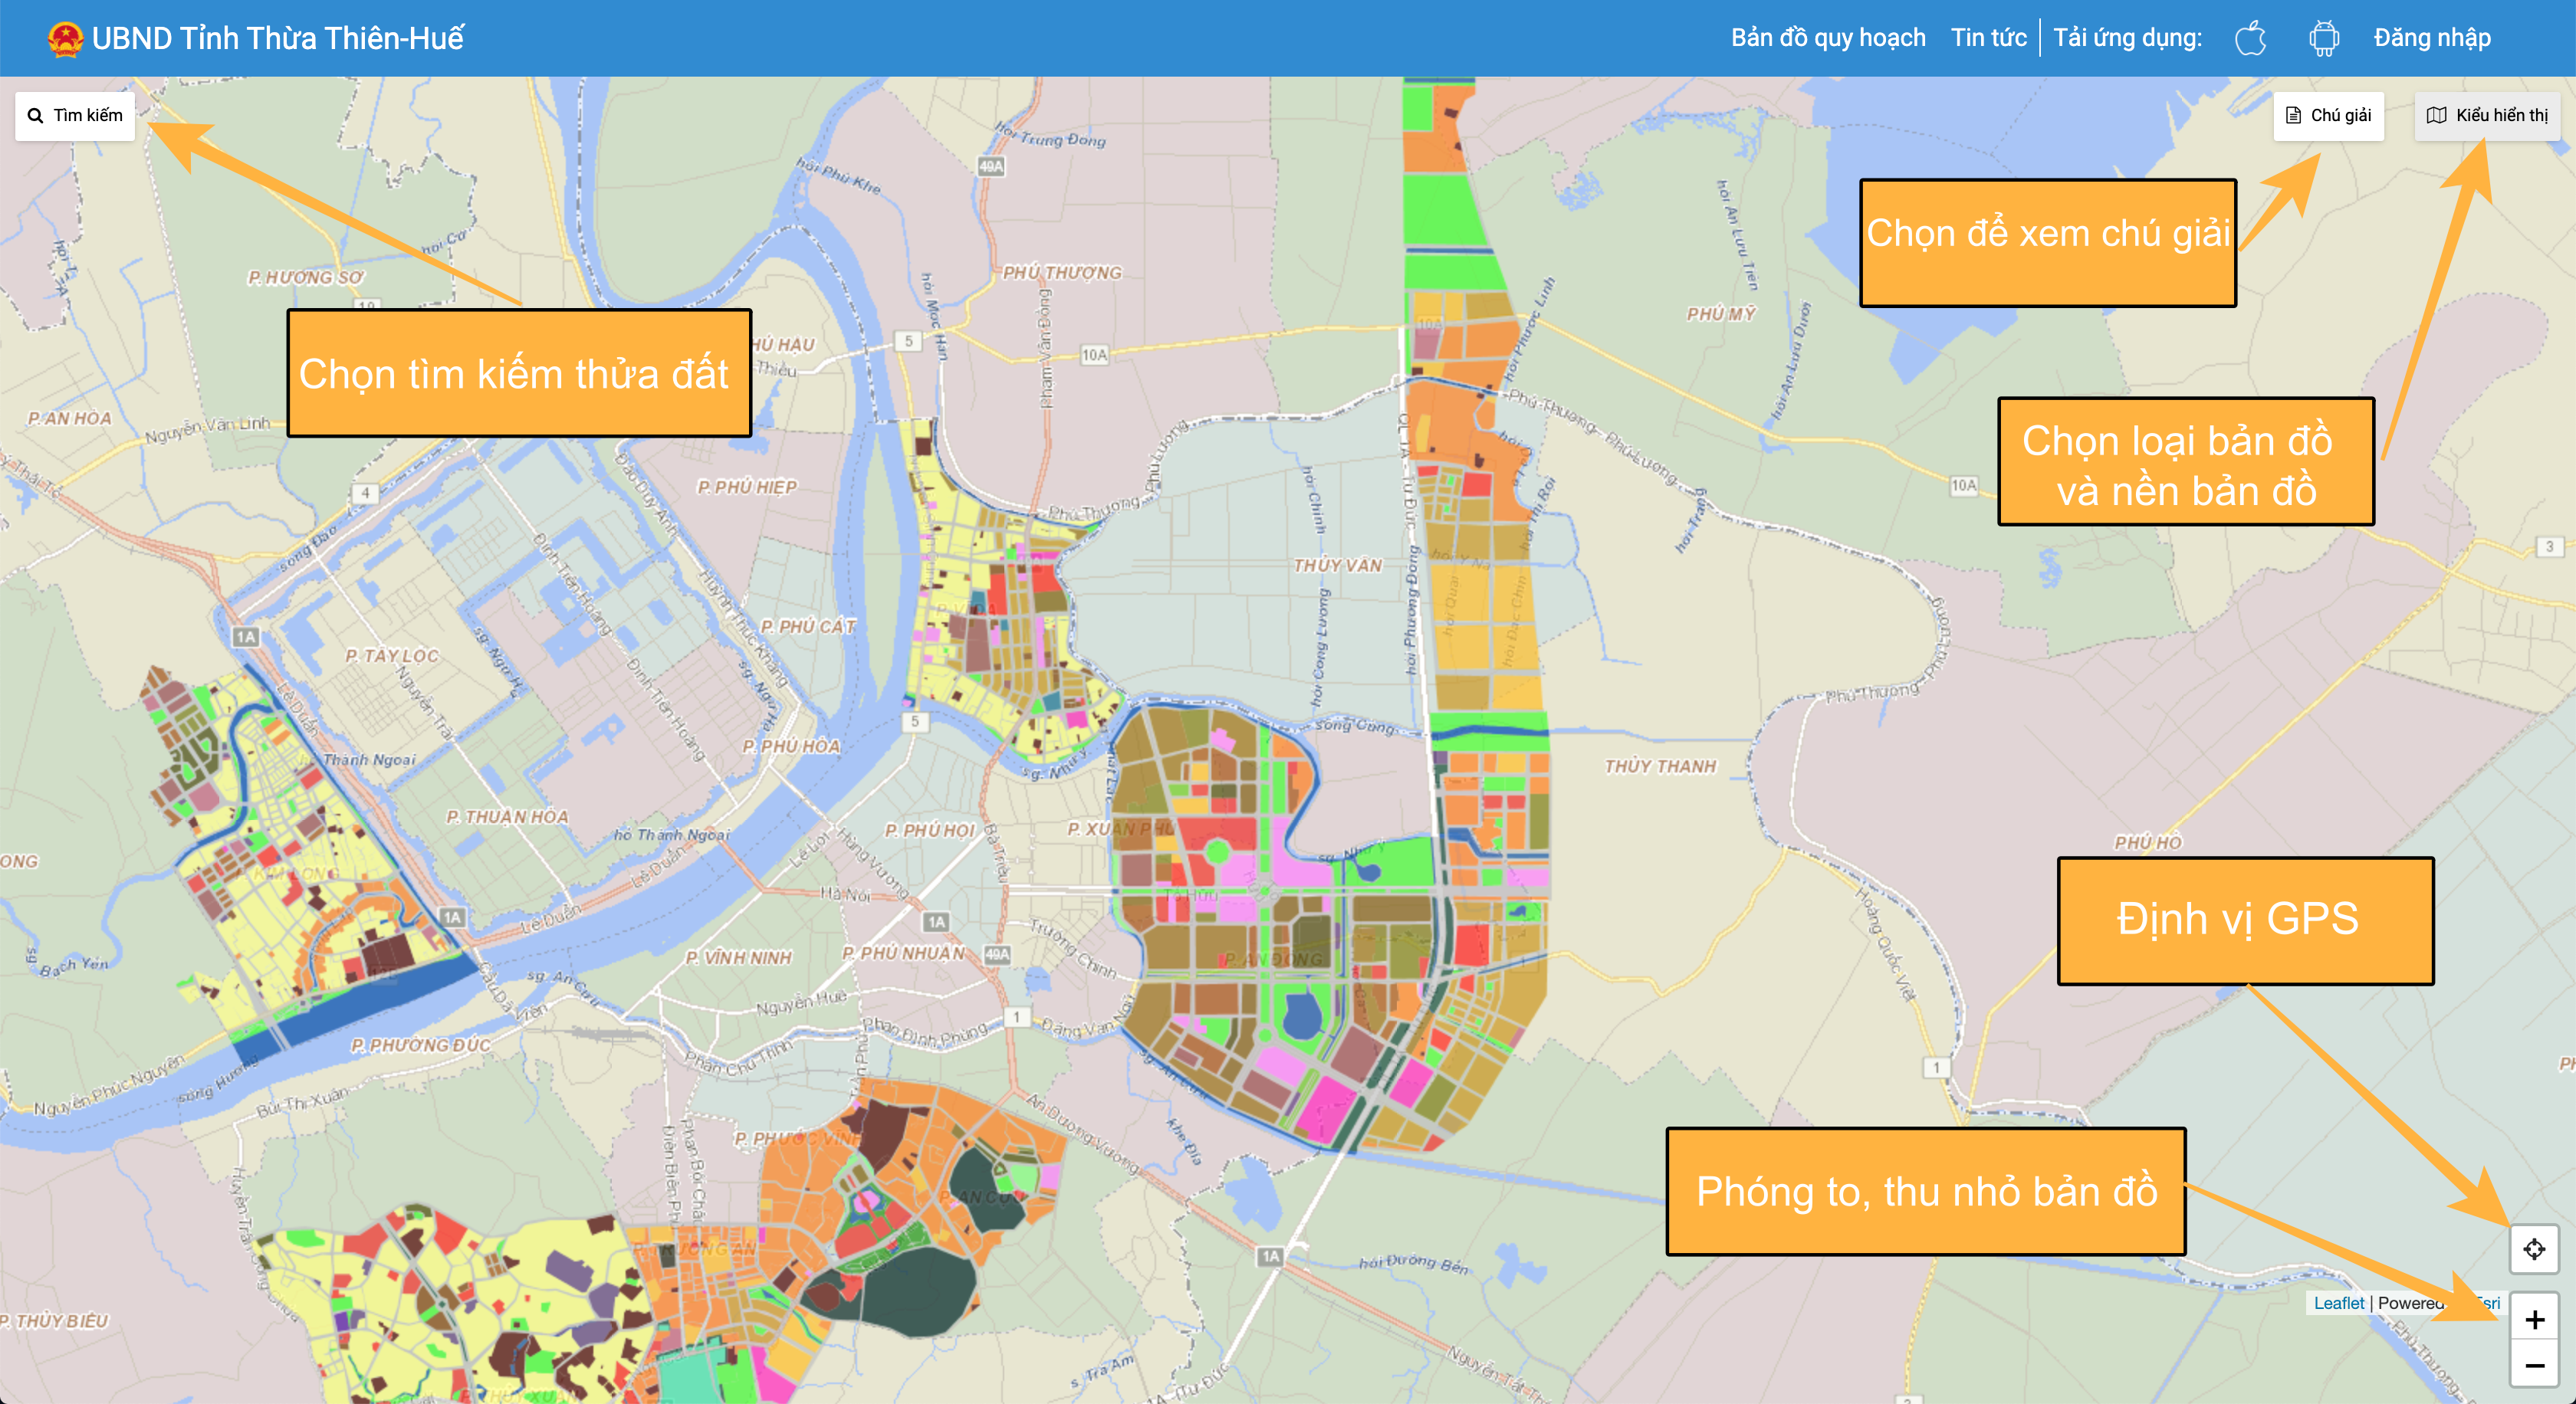Open the Leaflet attribution link
2576x1404 pixels.
pyautogui.click(x=2338, y=1303)
